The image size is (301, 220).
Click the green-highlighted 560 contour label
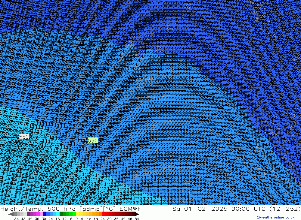pyautogui.click(x=93, y=140)
